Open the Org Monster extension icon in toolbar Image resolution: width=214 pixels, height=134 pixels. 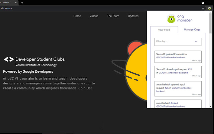pos(209,8)
